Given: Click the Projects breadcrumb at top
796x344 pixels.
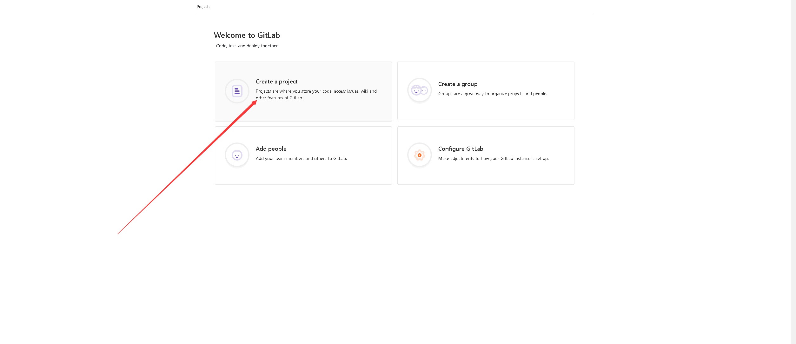Looking at the screenshot, I should click(x=203, y=7).
